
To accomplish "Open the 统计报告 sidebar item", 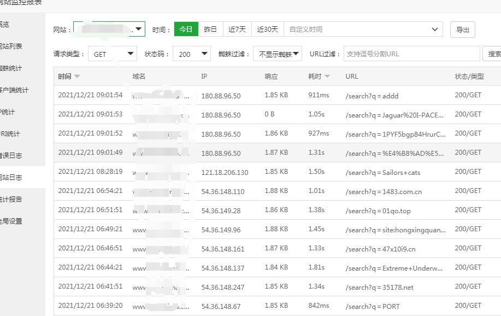I will 11,199.
